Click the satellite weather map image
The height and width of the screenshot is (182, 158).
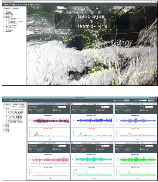[92, 46]
